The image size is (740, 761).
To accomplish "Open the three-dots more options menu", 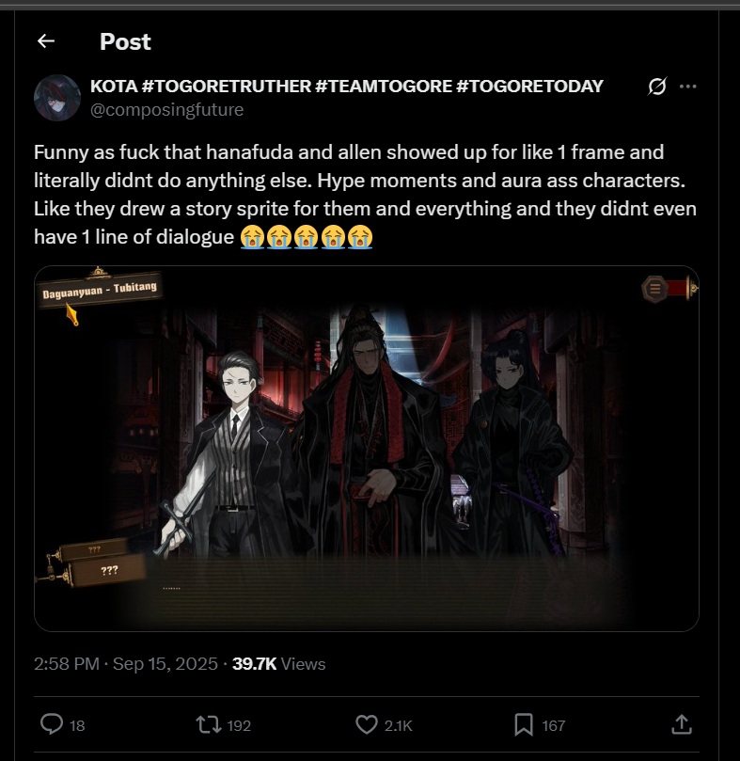I will pyautogui.click(x=687, y=87).
